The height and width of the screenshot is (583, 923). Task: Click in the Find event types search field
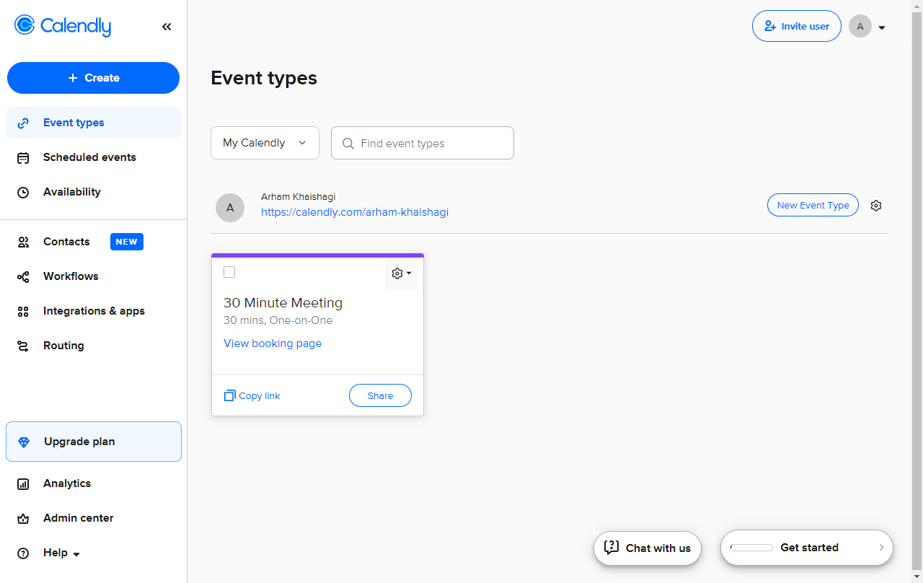click(423, 143)
